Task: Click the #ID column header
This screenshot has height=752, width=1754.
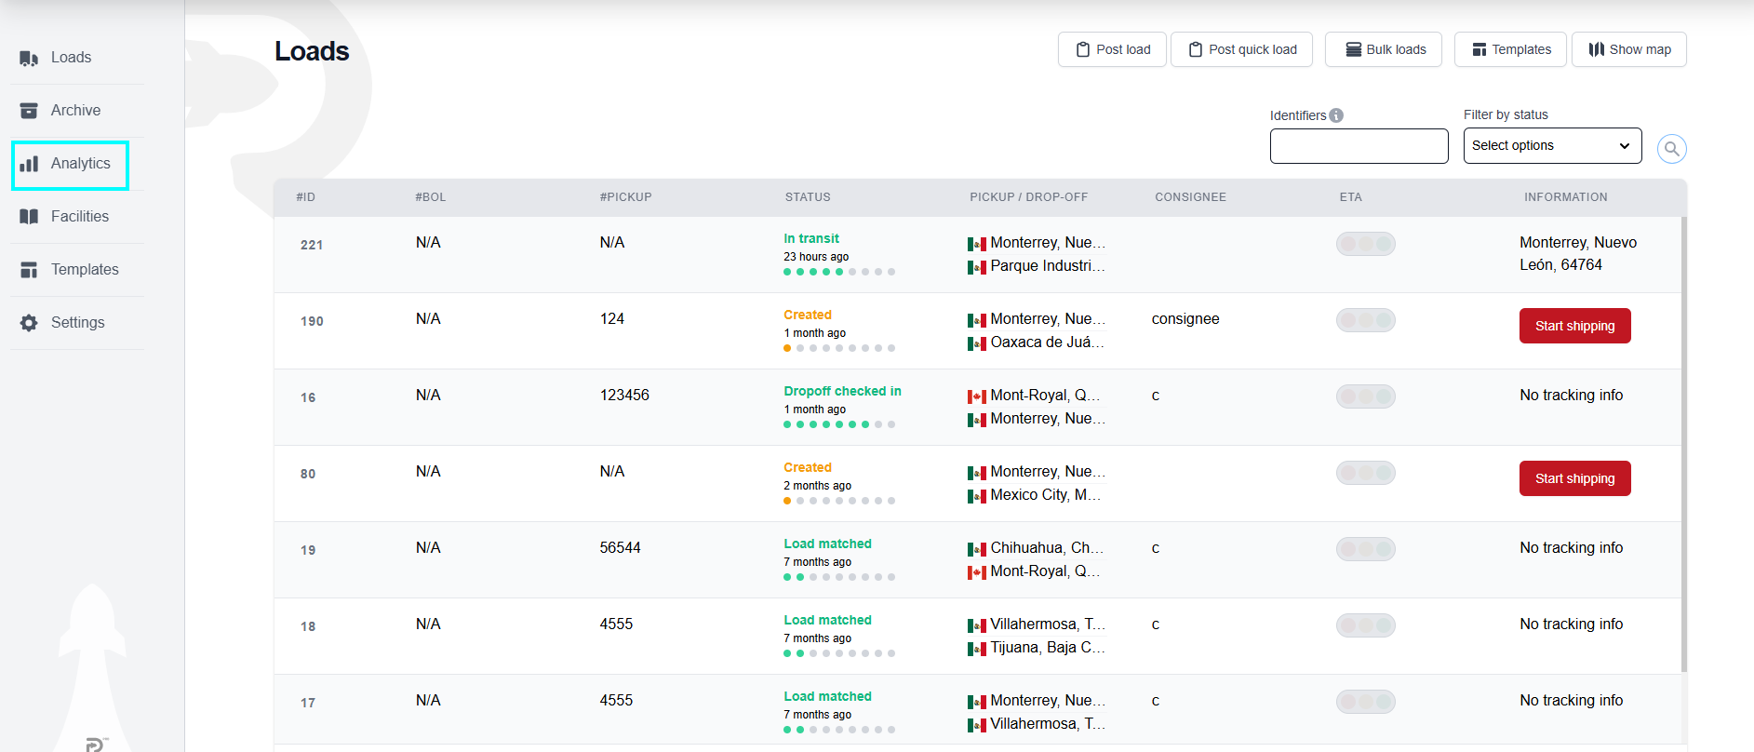Action: point(305,197)
